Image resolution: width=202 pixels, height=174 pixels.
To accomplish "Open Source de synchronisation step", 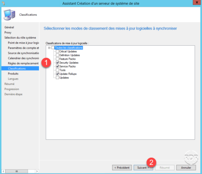I will click(23, 53).
